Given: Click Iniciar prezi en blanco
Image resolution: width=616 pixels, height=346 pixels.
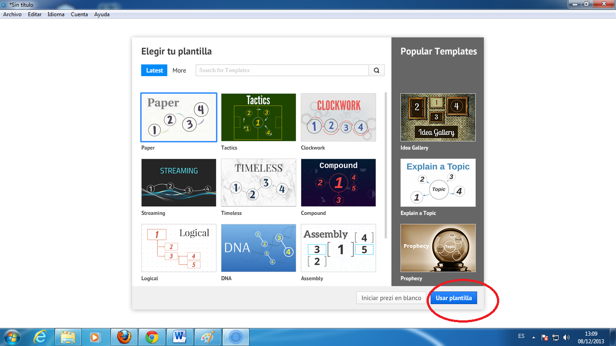Looking at the screenshot, I should (x=391, y=298).
